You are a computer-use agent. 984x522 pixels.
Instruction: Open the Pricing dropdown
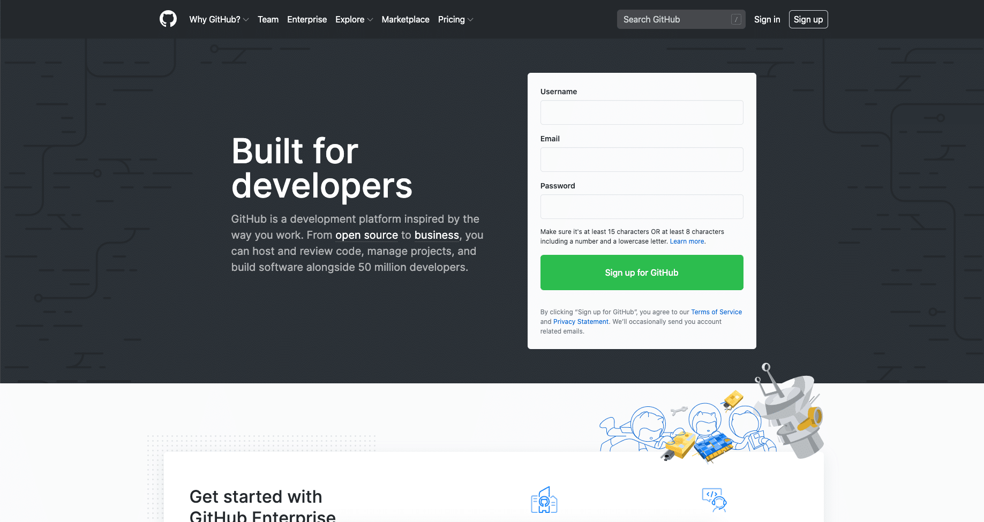click(x=455, y=19)
